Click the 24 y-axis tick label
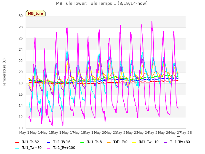Viewport: 205px width, 154px height. [20, 50]
